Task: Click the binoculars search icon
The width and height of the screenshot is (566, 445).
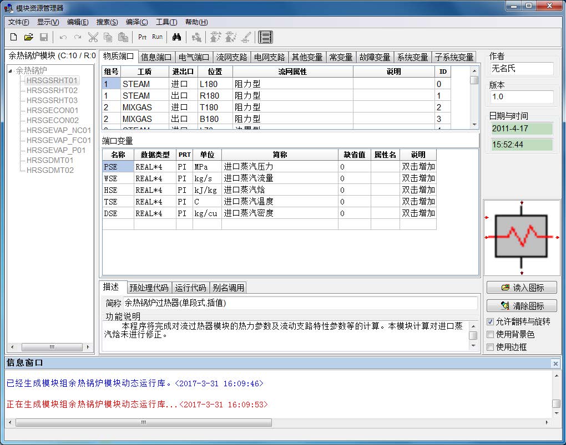Action: 177,37
